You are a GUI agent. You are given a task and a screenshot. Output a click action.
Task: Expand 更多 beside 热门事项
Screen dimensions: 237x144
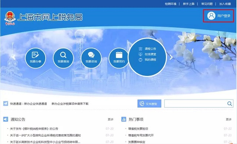tap(228, 119)
